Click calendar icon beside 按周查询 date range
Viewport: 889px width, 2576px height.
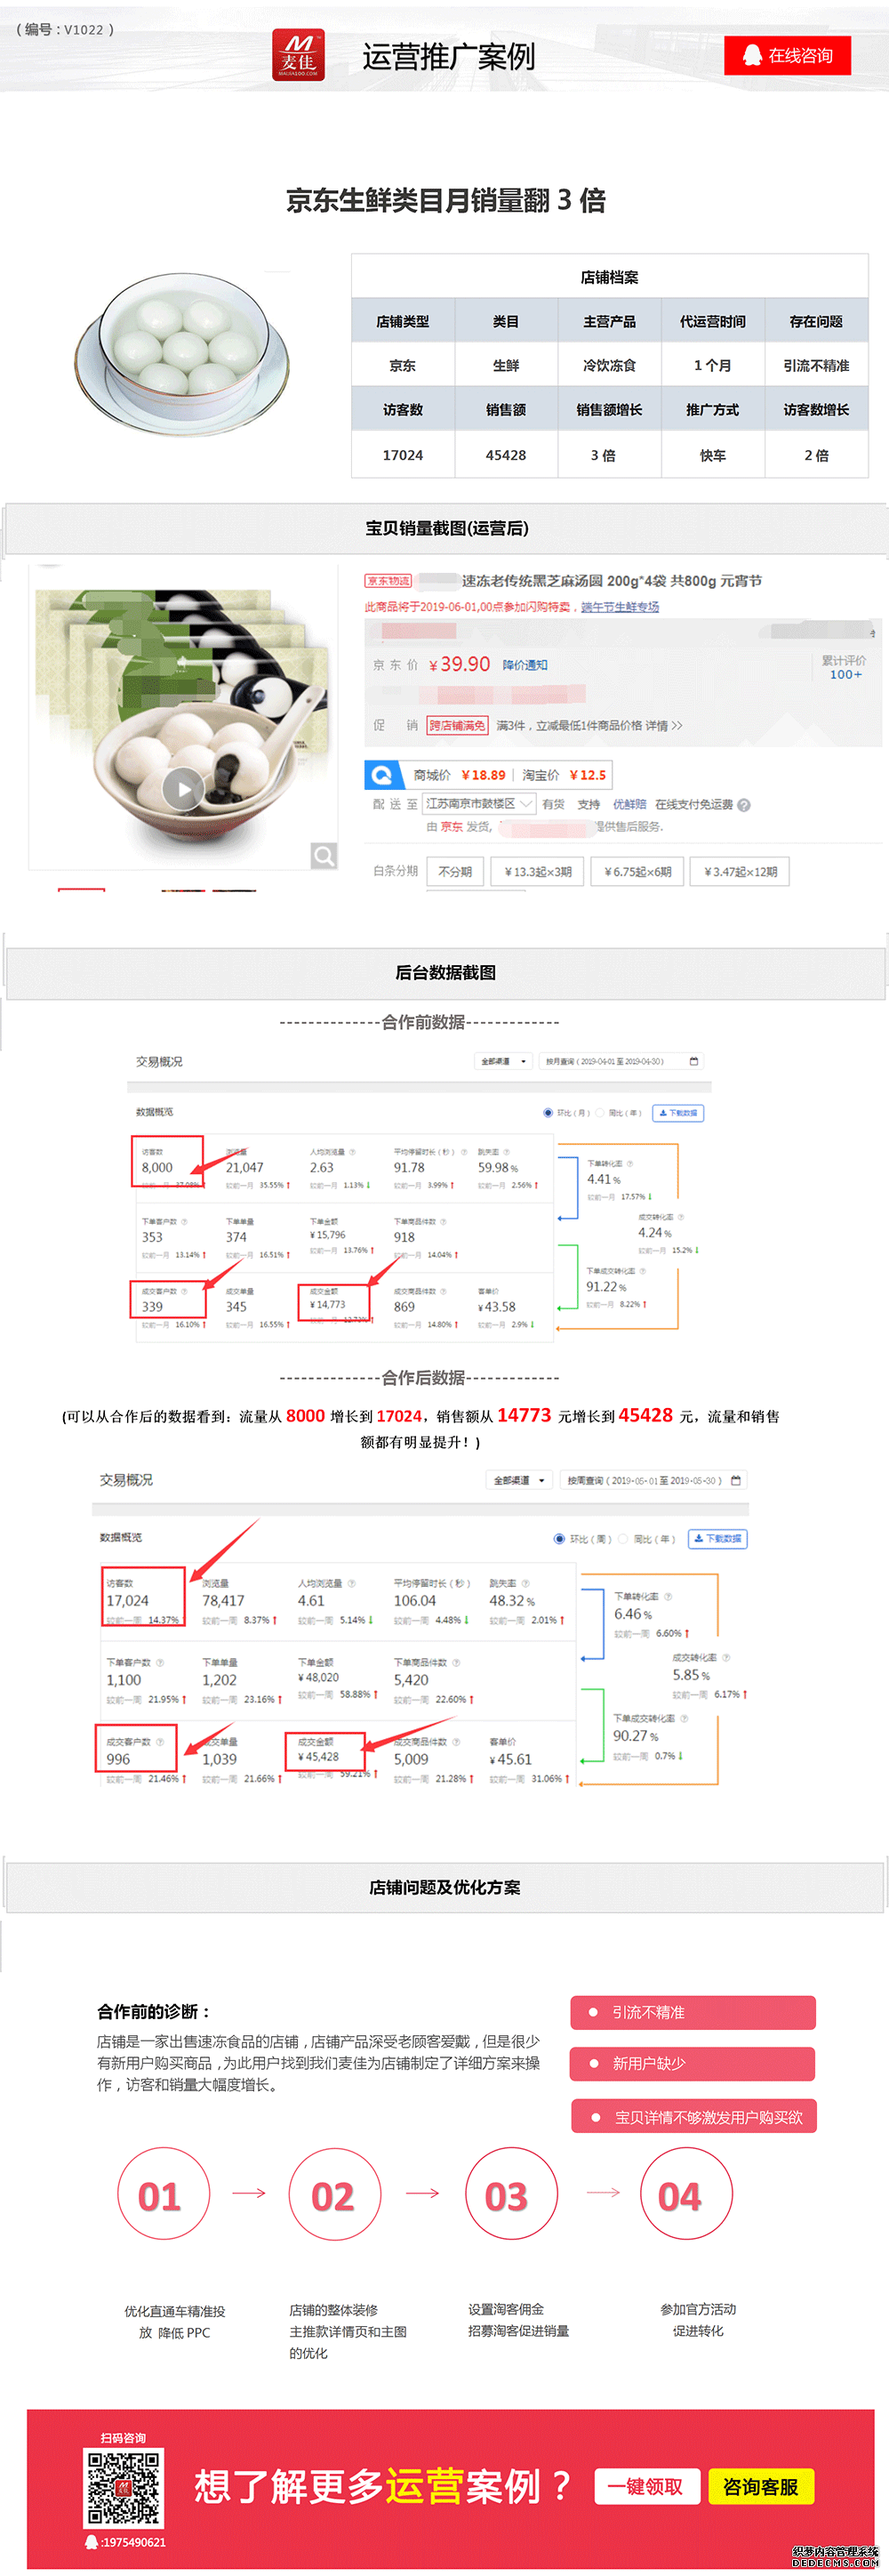pos(736,1480)
